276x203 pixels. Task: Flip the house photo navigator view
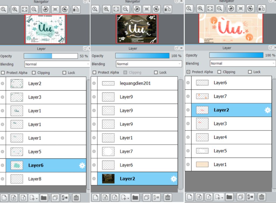click(x=168, y=9)
